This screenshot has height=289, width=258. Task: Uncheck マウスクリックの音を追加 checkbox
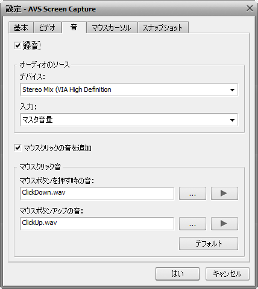point(17,148)
